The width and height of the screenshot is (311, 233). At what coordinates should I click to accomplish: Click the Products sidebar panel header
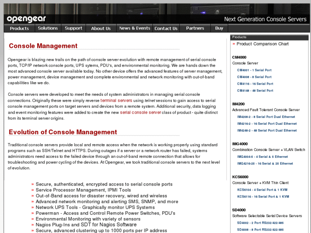tap(269, 37)
